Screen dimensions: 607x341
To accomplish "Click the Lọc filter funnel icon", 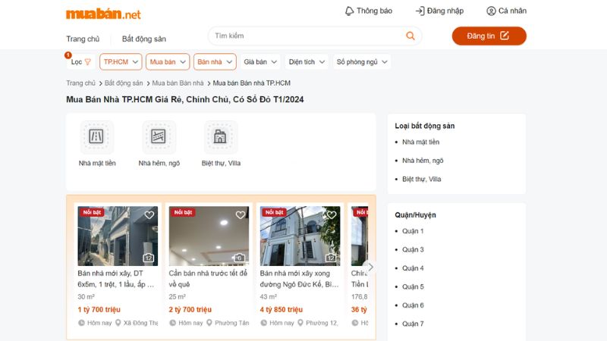I will click(87, 62).
